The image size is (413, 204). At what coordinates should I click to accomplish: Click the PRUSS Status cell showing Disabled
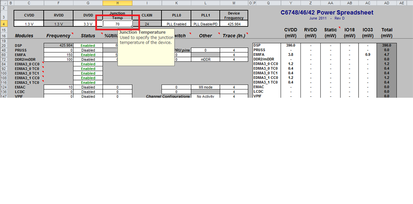tap(88, 50)
